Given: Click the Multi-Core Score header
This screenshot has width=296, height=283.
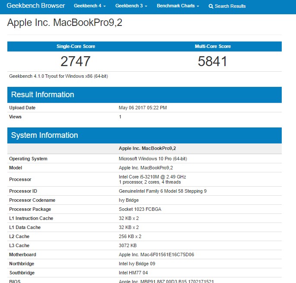Looking at the screenshot, I should [213, 46].
